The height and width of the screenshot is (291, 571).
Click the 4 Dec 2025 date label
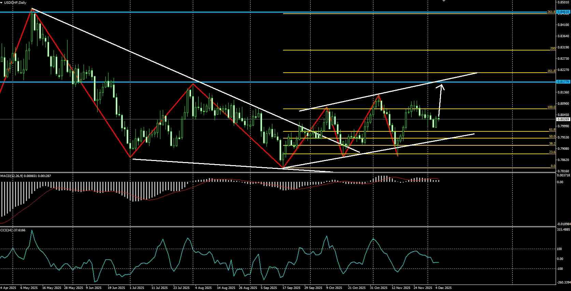[443, 288]
